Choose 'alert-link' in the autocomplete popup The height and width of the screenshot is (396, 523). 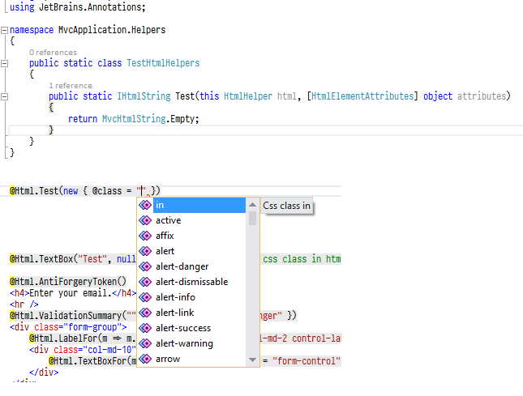coord(174,313)
